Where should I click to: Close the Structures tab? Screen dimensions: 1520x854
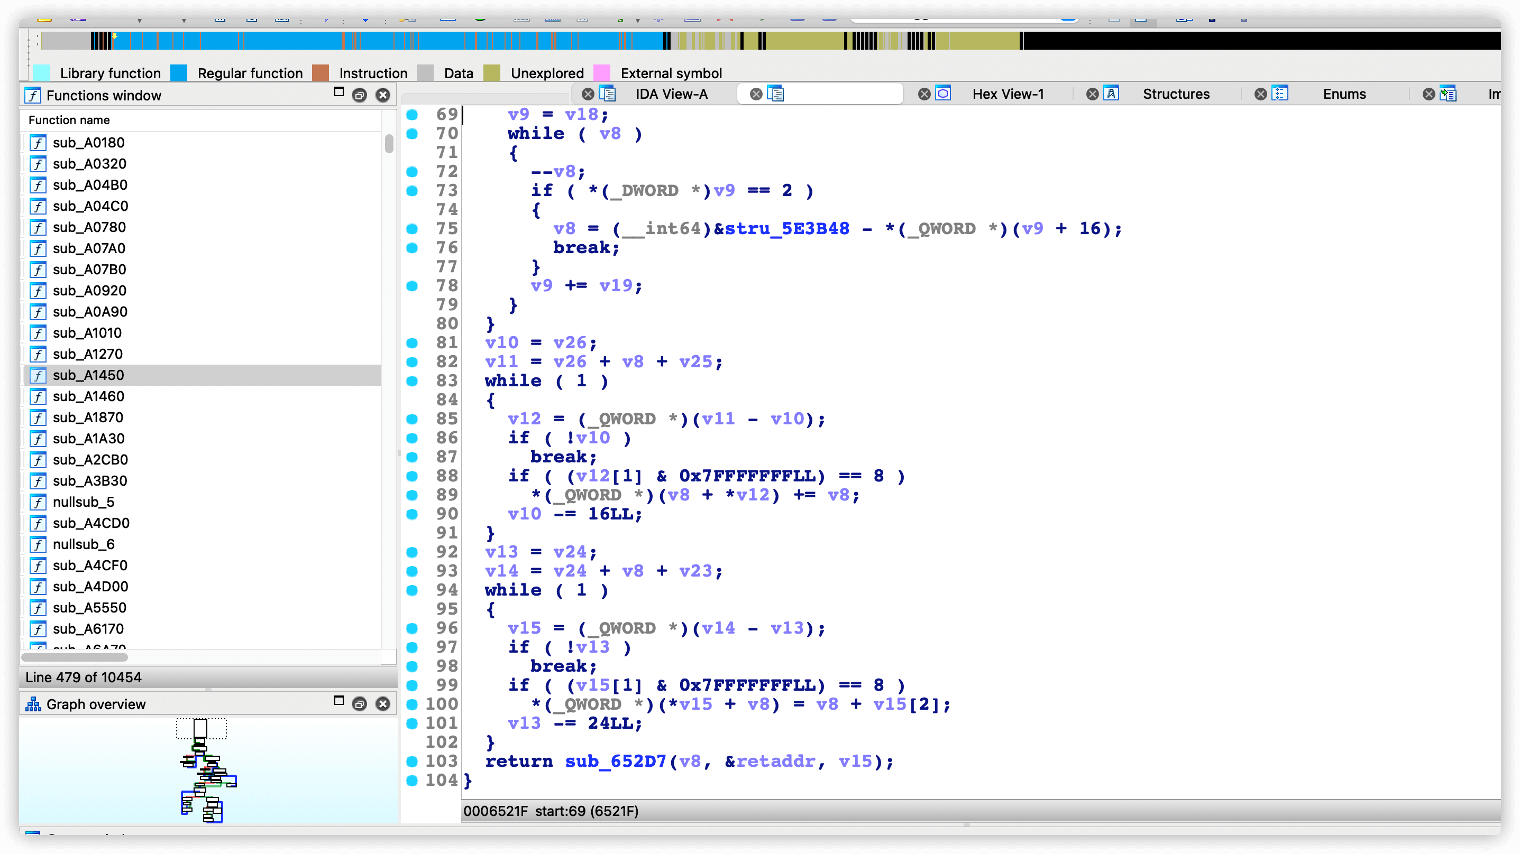[x=1093, y=94]
